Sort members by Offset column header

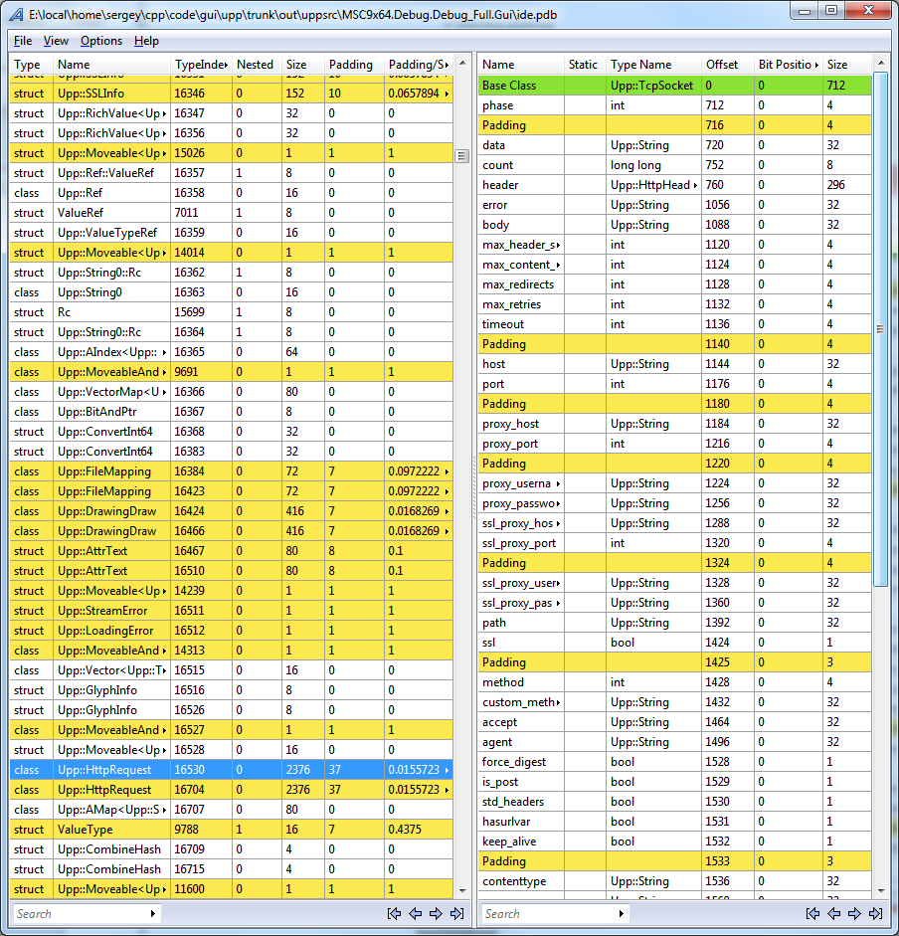(x=722, y=65)
